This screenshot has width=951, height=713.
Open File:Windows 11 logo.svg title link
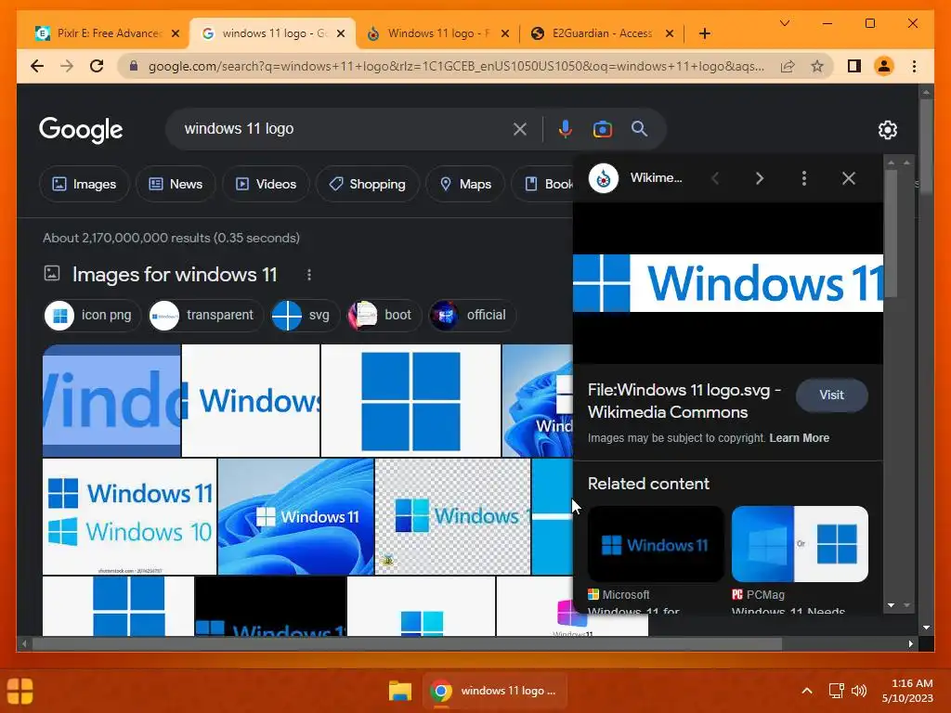684,401
